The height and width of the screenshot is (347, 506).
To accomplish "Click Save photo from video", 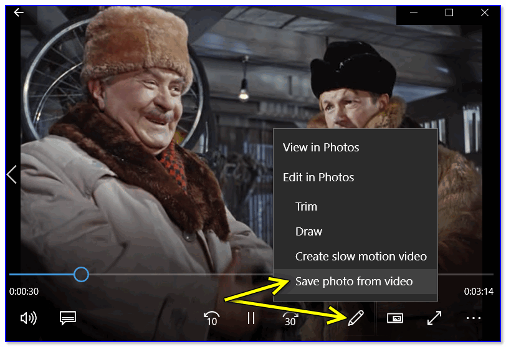I will tap(354, 282).
